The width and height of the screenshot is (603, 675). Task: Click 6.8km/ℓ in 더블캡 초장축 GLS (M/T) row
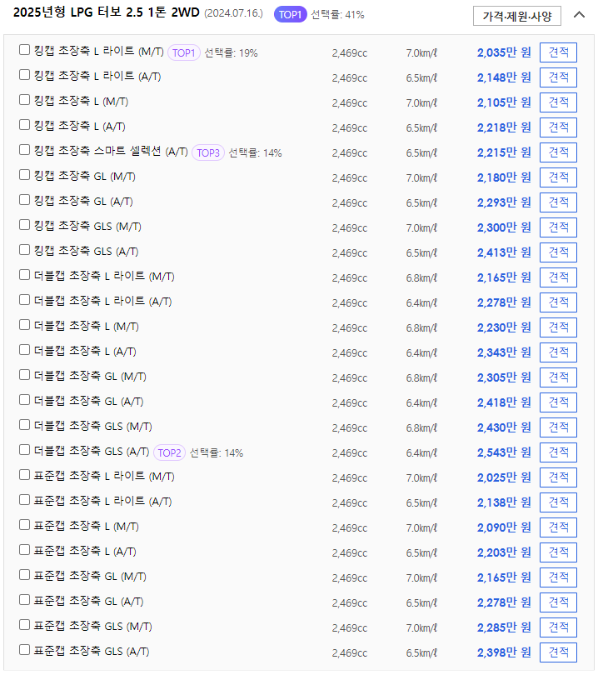click(421, 427)
